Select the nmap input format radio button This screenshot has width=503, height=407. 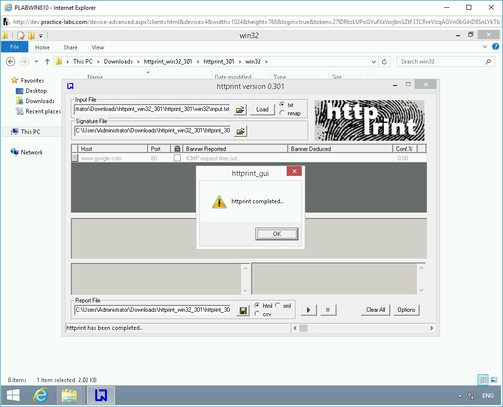pyautogui.click(x=282, y=113)
